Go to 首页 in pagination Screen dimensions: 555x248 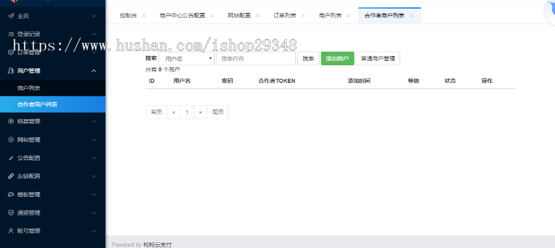click(157, 112)
